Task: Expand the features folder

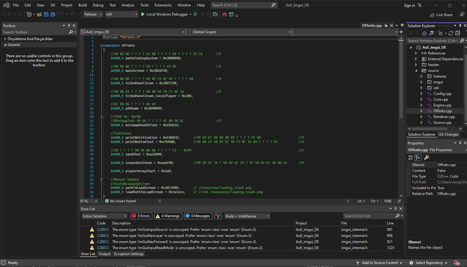Action: (421, 76)
